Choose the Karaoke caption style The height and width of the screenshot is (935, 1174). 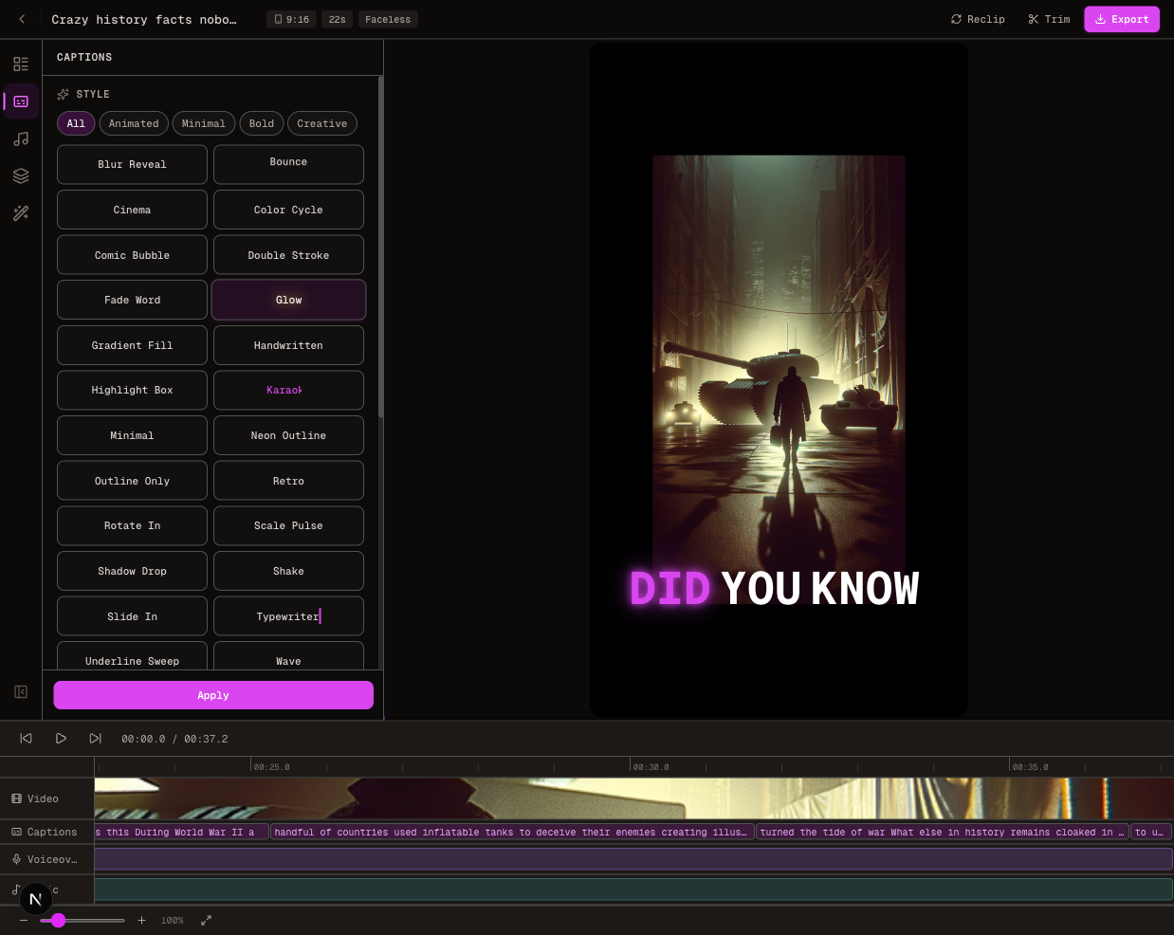[288, 391]
